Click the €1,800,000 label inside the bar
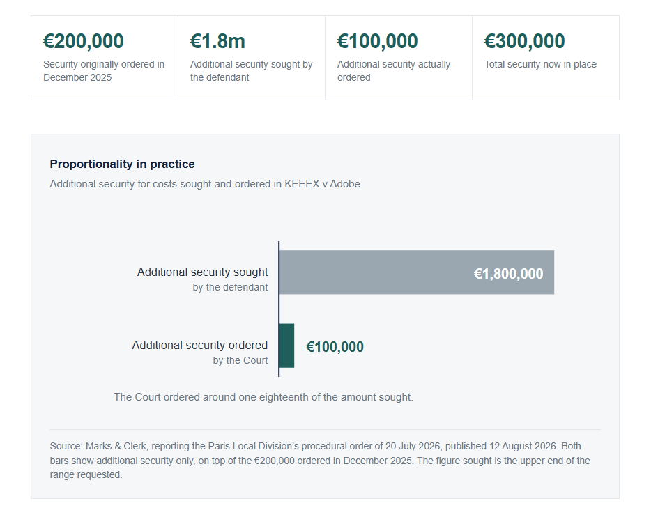 coord(508,274)
